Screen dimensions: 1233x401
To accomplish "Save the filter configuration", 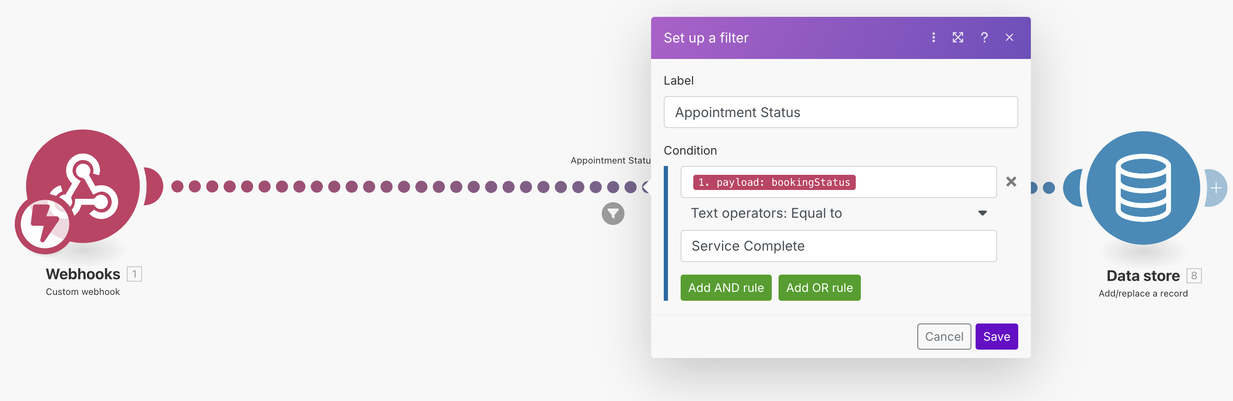I will point(996,337).
